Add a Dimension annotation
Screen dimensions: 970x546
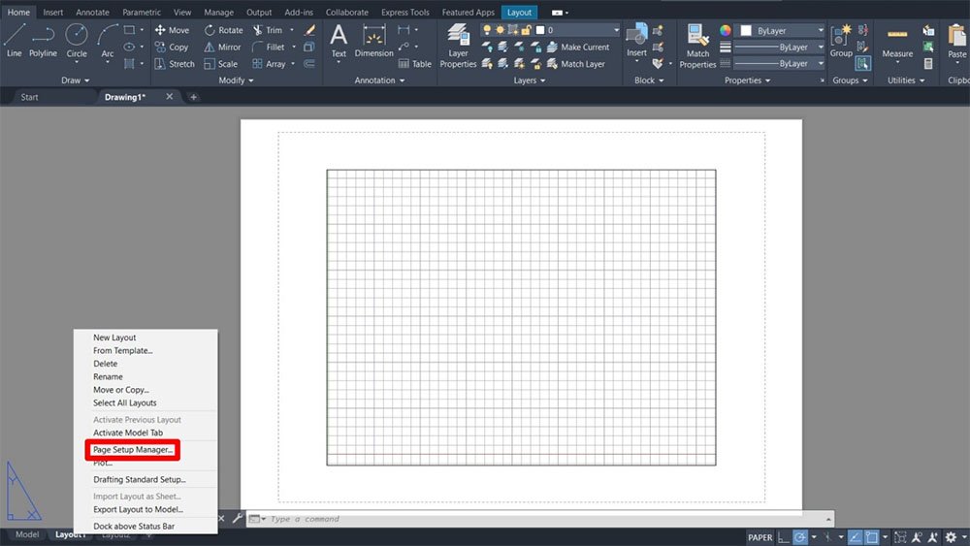pyautogui.click(x=373, y=41)
